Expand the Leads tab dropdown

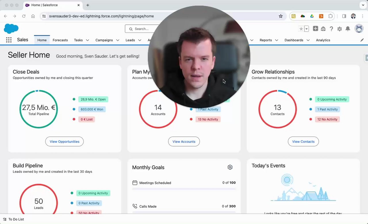(x=139, y=40)
